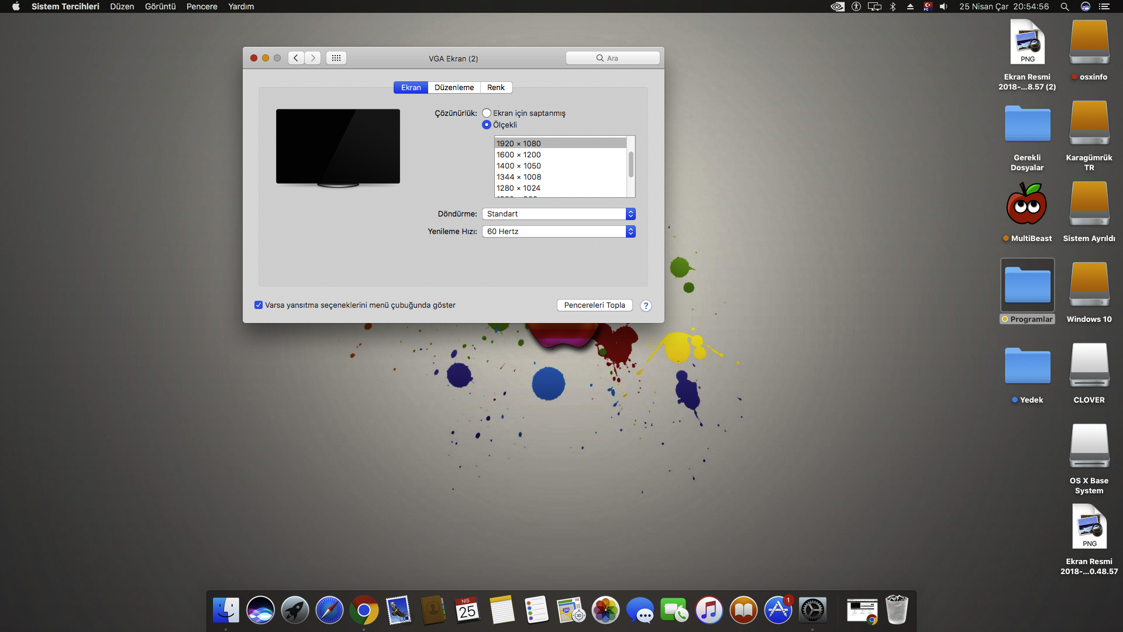The image size is (1123, 632).
Task: Go back with the left chevron button
Action: pyautogui.click(x=296, y=58)
